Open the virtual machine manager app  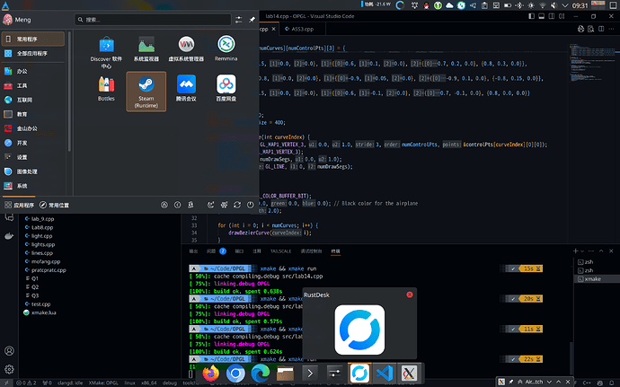186,49
